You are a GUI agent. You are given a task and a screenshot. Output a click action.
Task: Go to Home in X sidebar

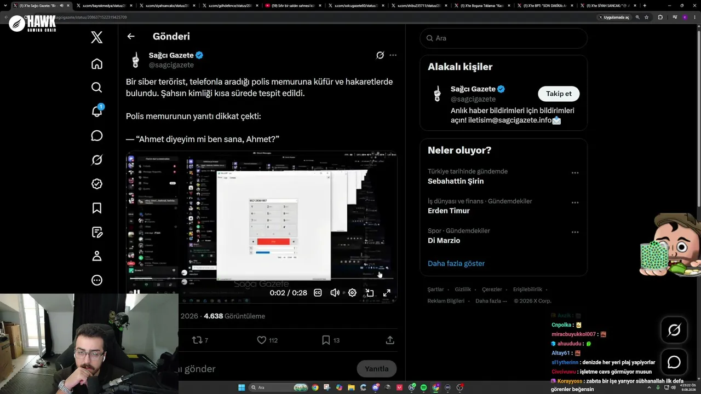[x=97, y=64]
